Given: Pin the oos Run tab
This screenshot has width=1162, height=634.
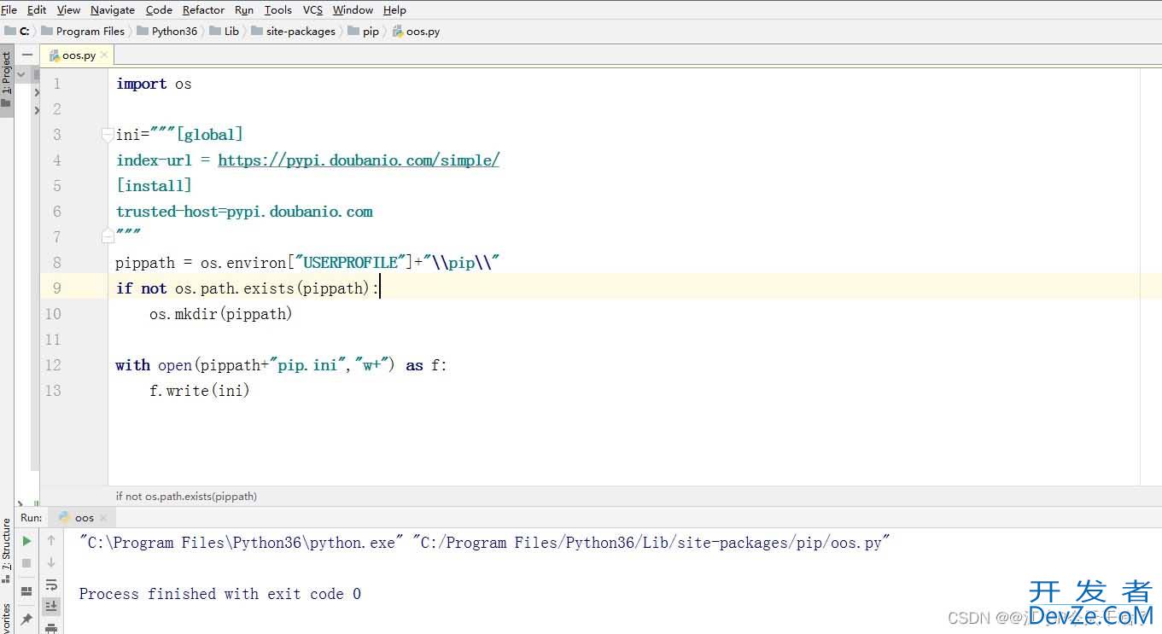Looking at the screenshot, I should (26, 619).
